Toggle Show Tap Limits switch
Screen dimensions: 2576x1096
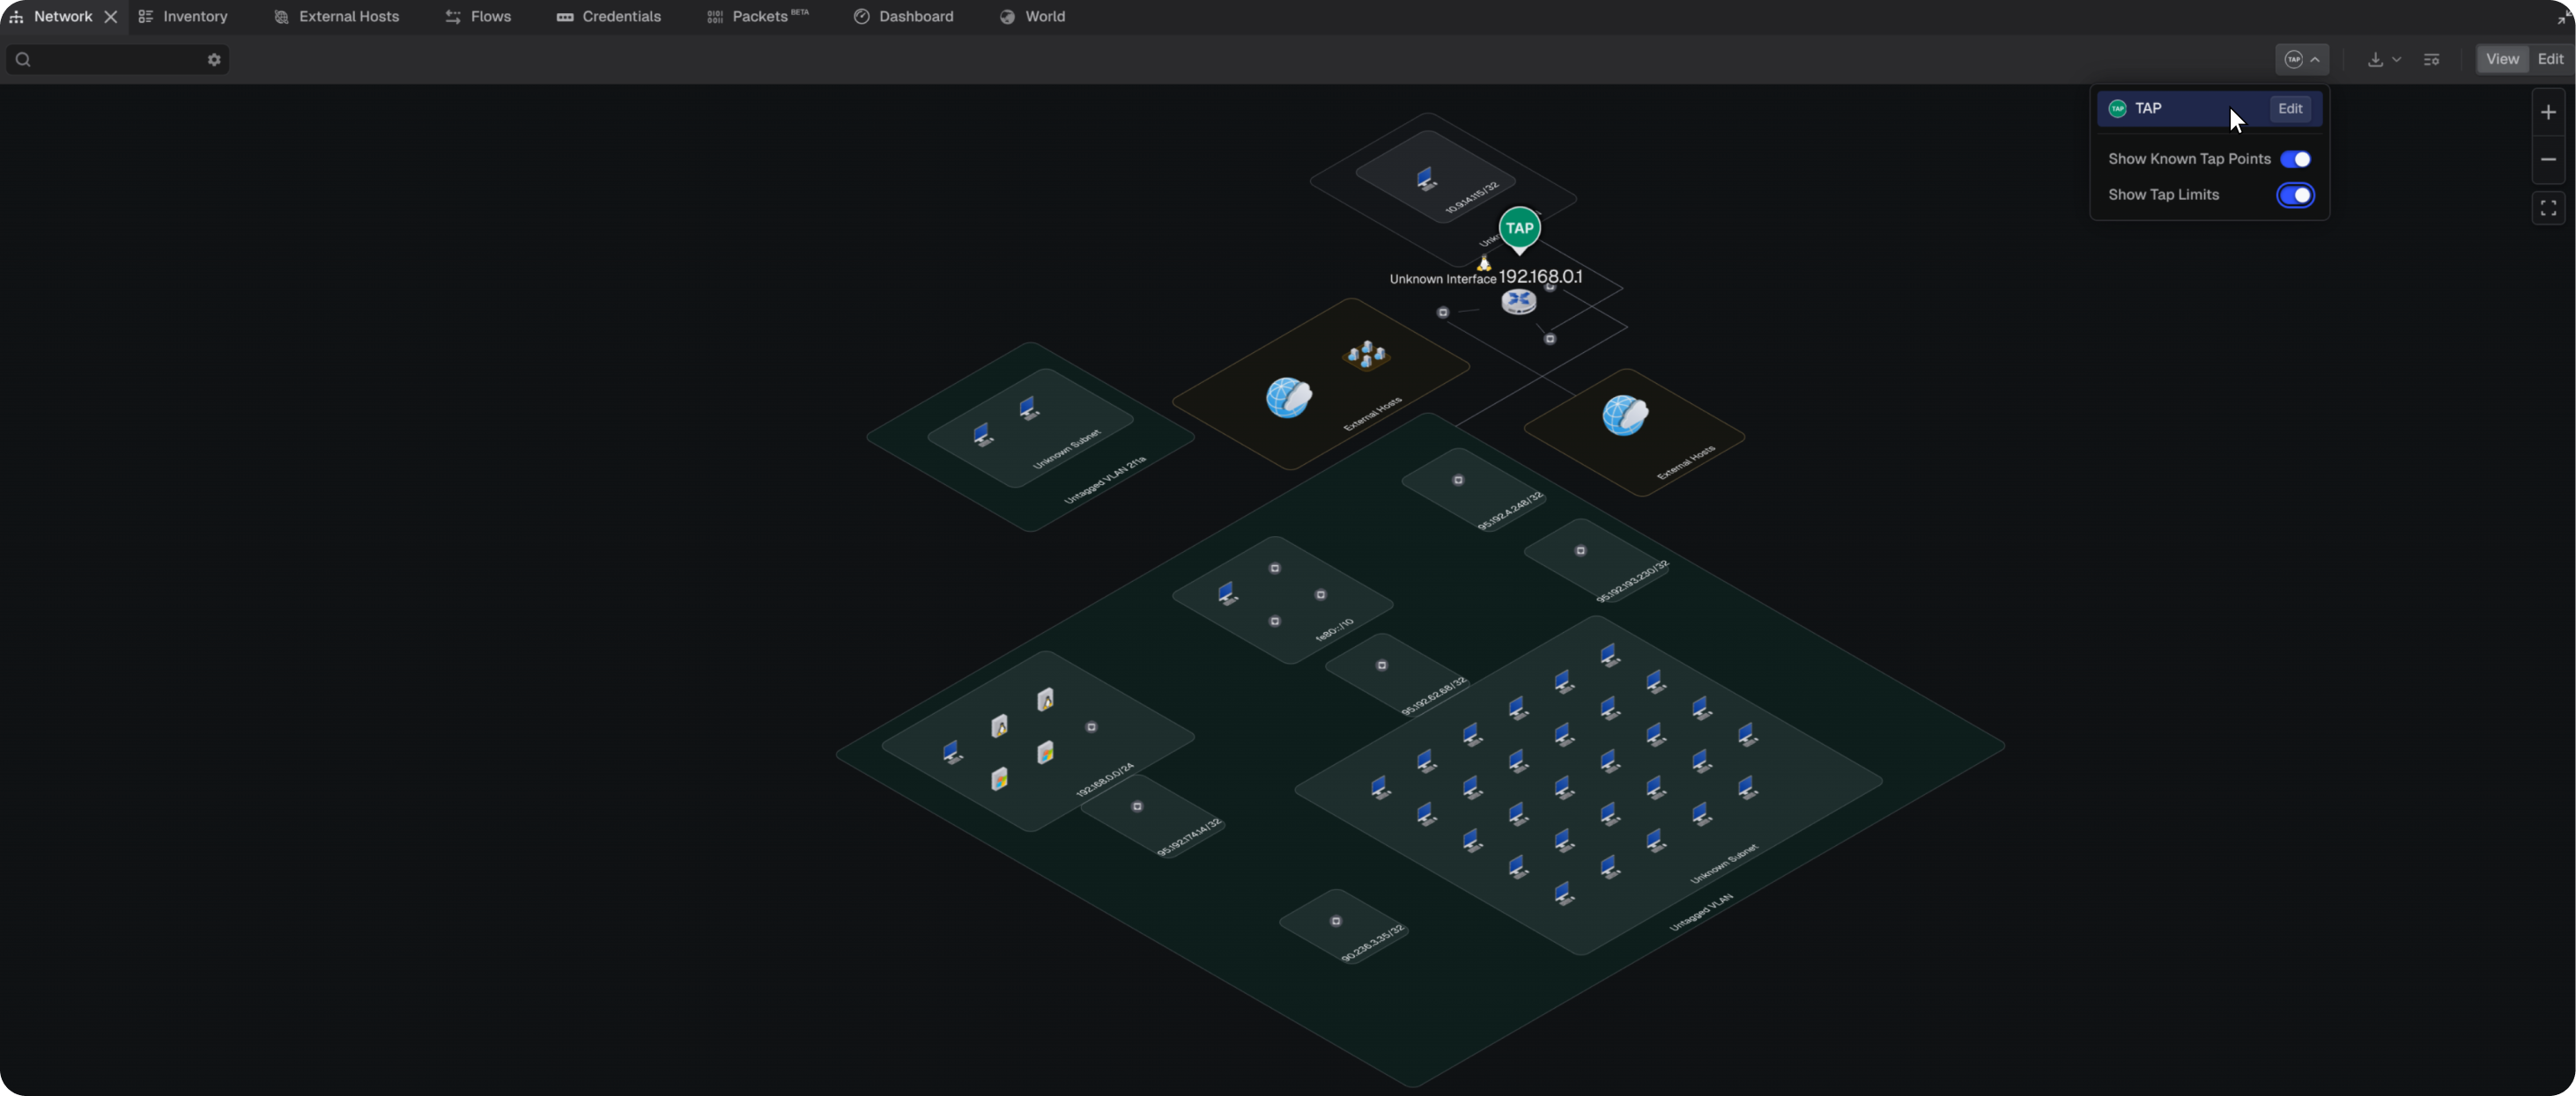pyautogui.click(x=2295, y=195)
